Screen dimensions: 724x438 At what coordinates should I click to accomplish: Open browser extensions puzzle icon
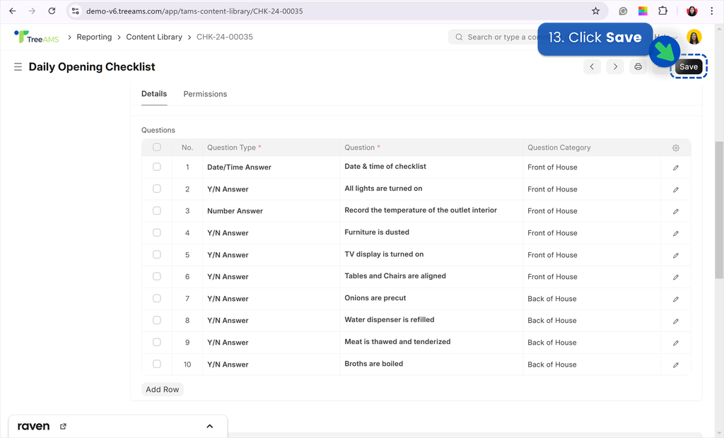point(662,11)
